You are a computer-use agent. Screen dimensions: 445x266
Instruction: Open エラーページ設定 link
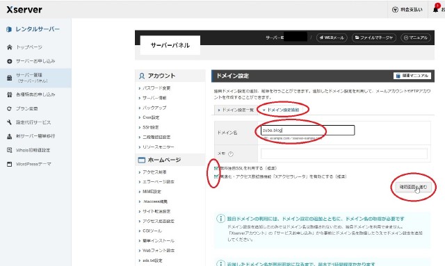click(159, 182)
